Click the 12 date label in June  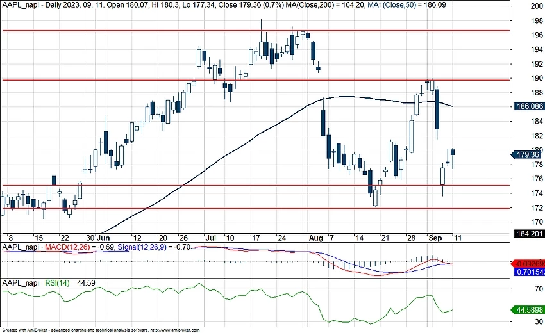pyautogui.click(x=137, y=238)
